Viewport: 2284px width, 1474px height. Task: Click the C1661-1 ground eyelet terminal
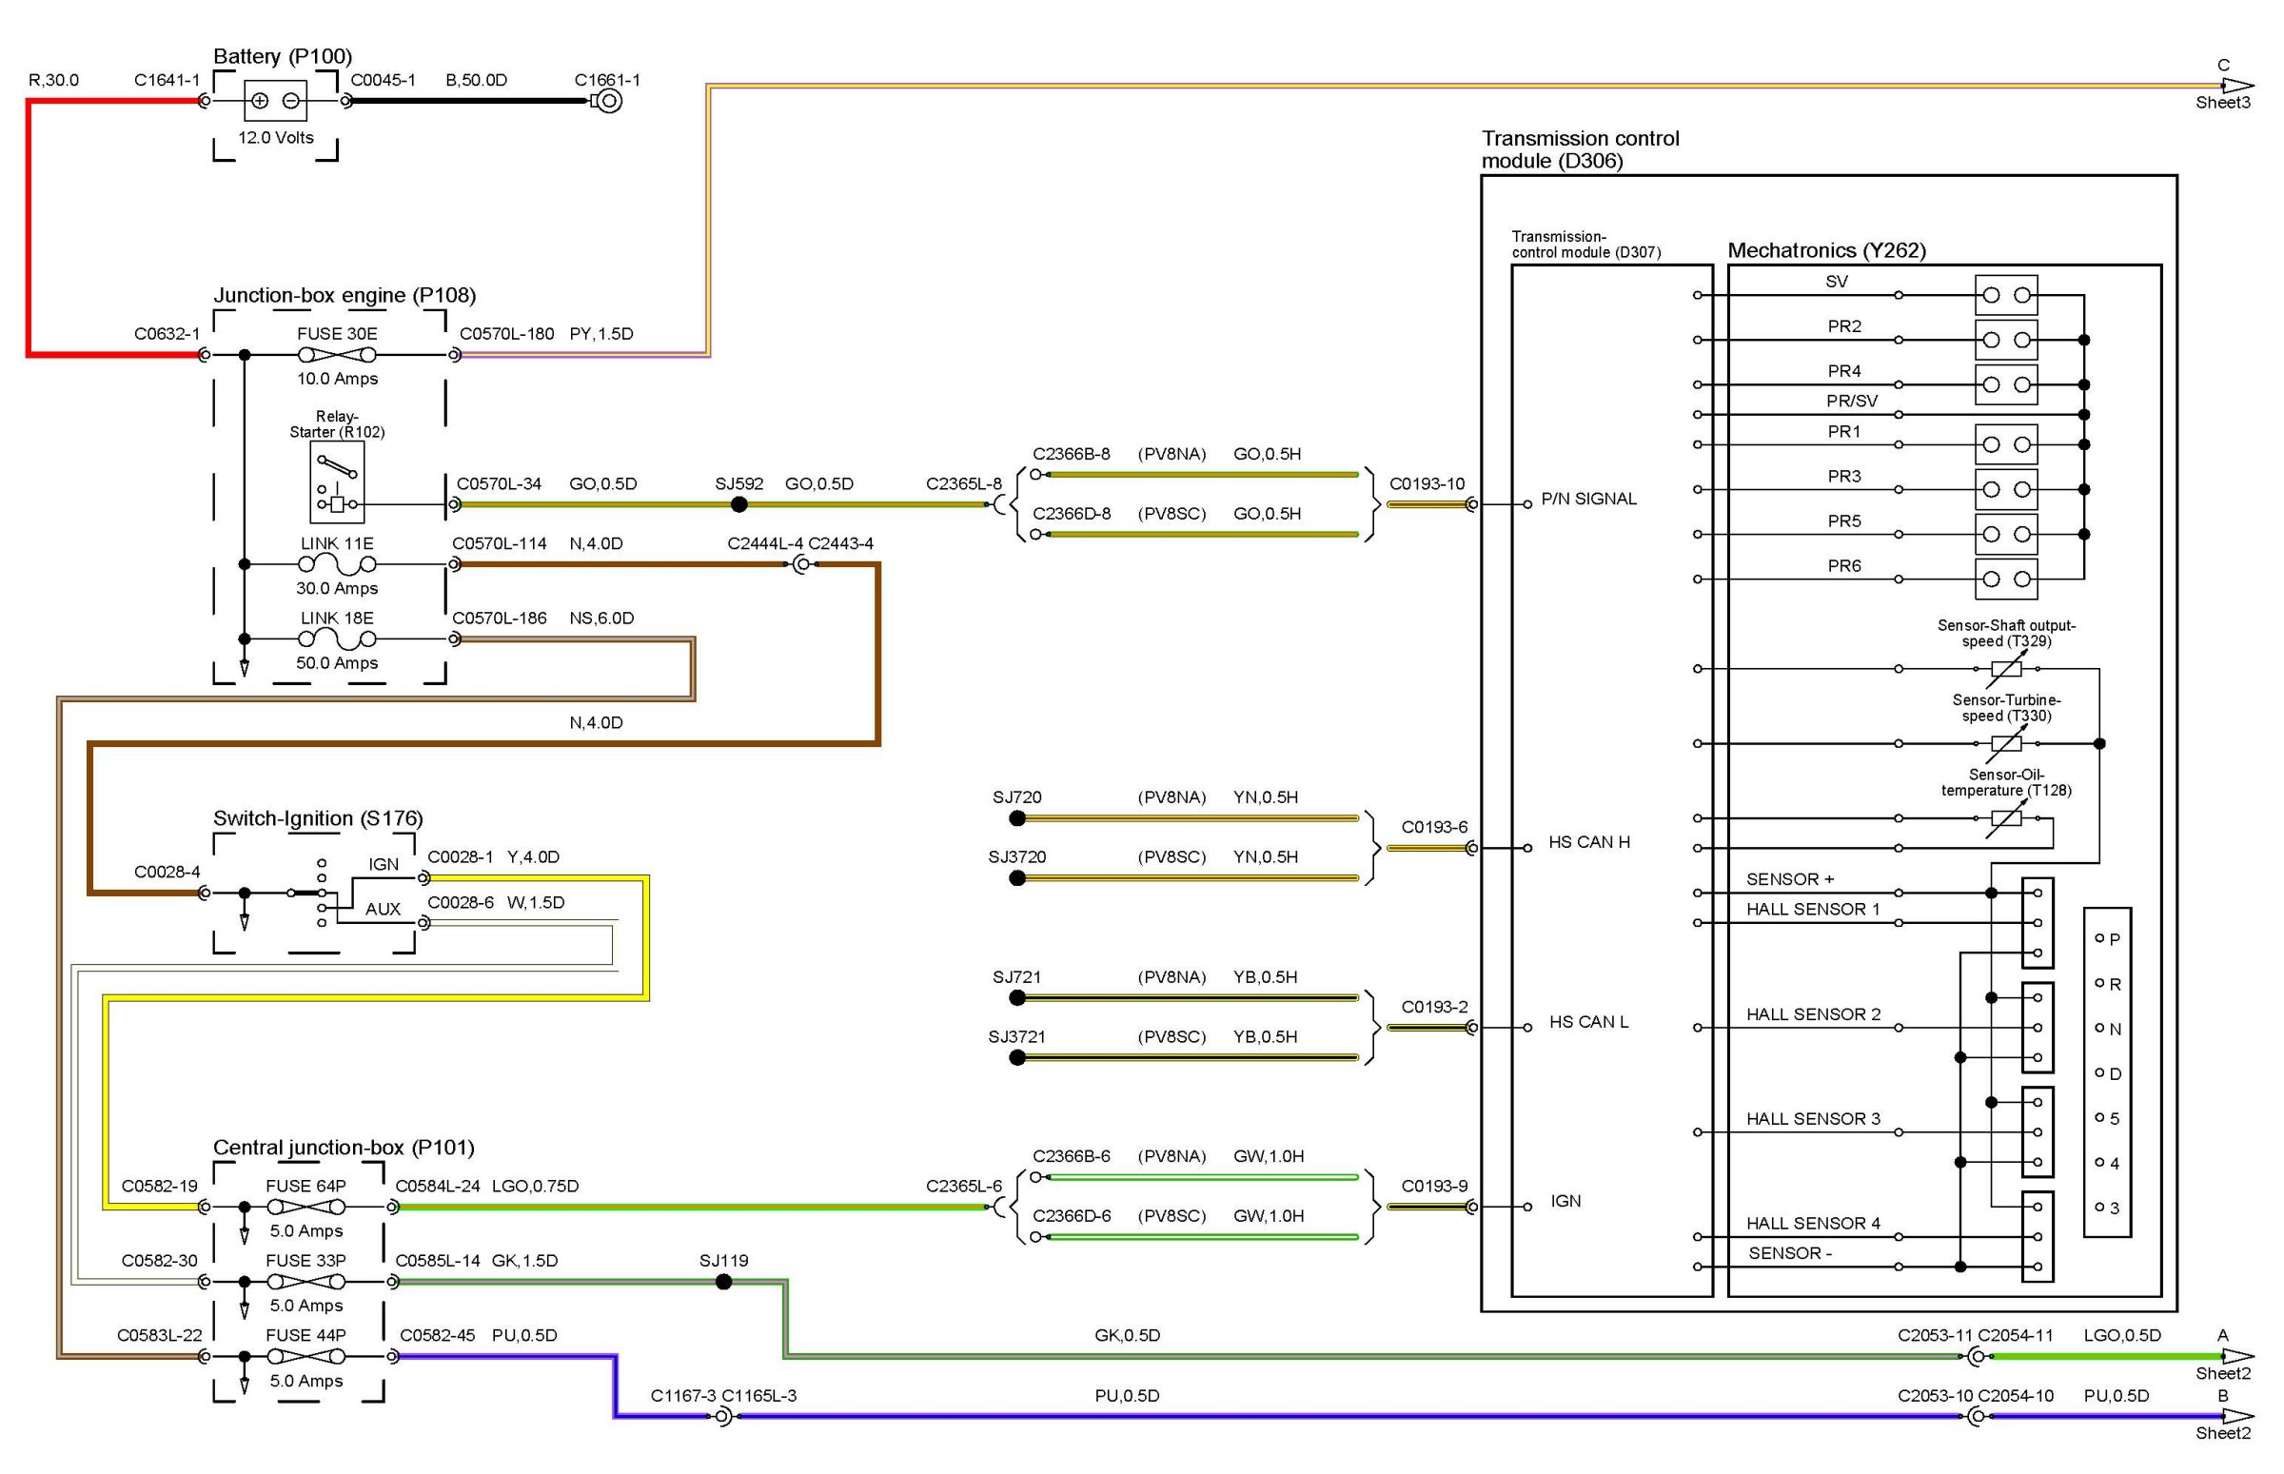tap(609, 101)
